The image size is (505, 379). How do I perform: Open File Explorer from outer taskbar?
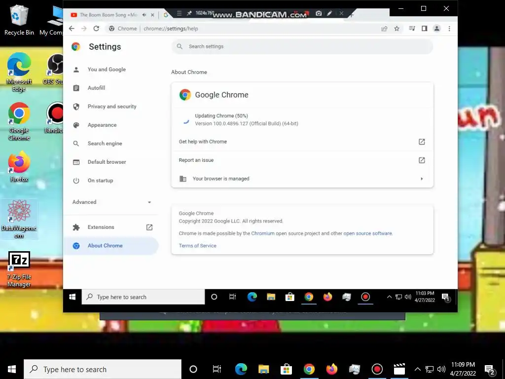[x=263, y=369]
